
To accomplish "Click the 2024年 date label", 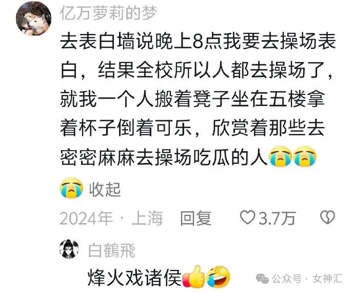I will point(86,218).
